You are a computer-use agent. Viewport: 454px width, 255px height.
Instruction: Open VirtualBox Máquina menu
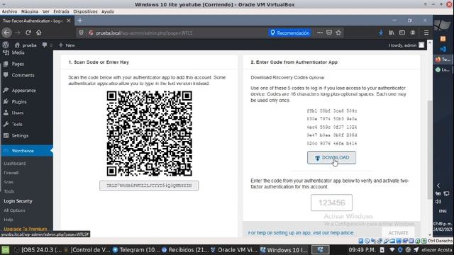[30, 11]
